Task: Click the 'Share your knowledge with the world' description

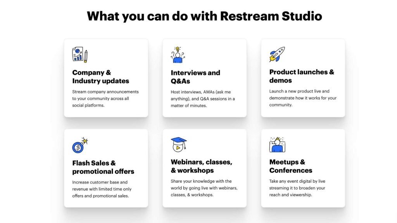Action: (204, 188)
